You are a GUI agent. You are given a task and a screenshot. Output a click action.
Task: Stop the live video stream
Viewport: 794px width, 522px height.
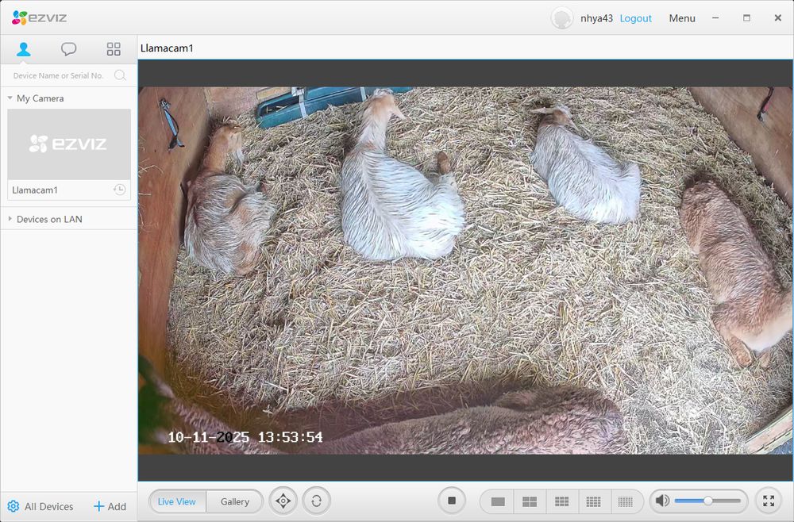[x=452, y=501]
